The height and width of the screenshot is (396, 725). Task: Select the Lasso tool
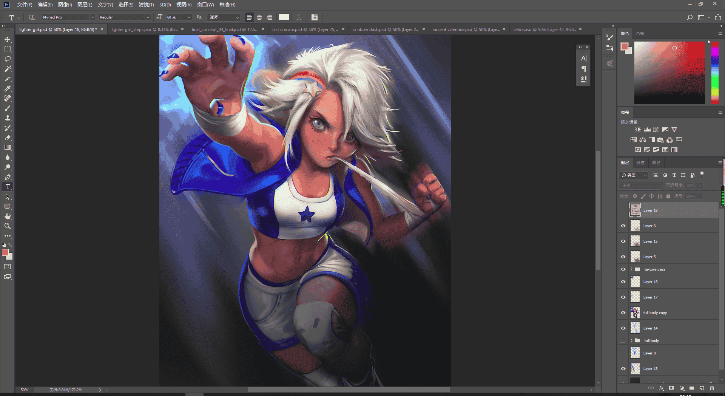[8, 59]
